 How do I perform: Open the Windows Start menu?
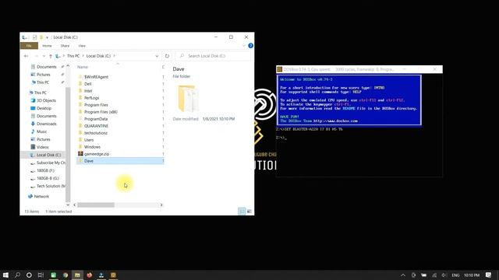point(5,275)
